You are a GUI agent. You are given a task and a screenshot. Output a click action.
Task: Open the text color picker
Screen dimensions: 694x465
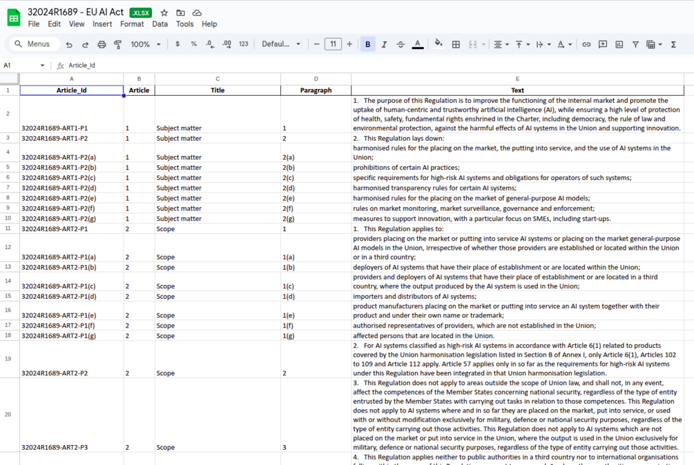point(417,44)
